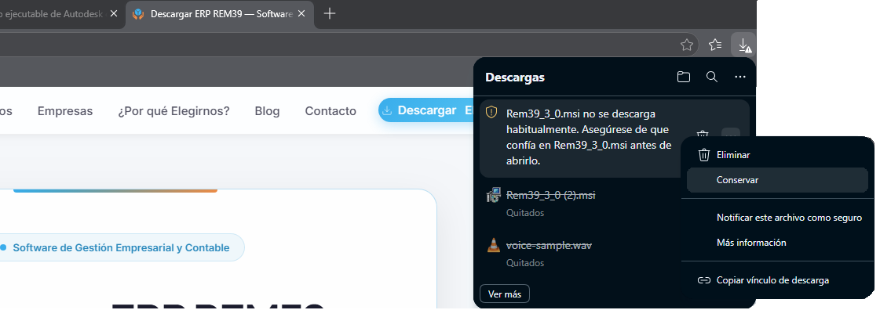This screenshot has height=310, width=880.
Task: Add page to favorites with star icon
Action: 686,45
